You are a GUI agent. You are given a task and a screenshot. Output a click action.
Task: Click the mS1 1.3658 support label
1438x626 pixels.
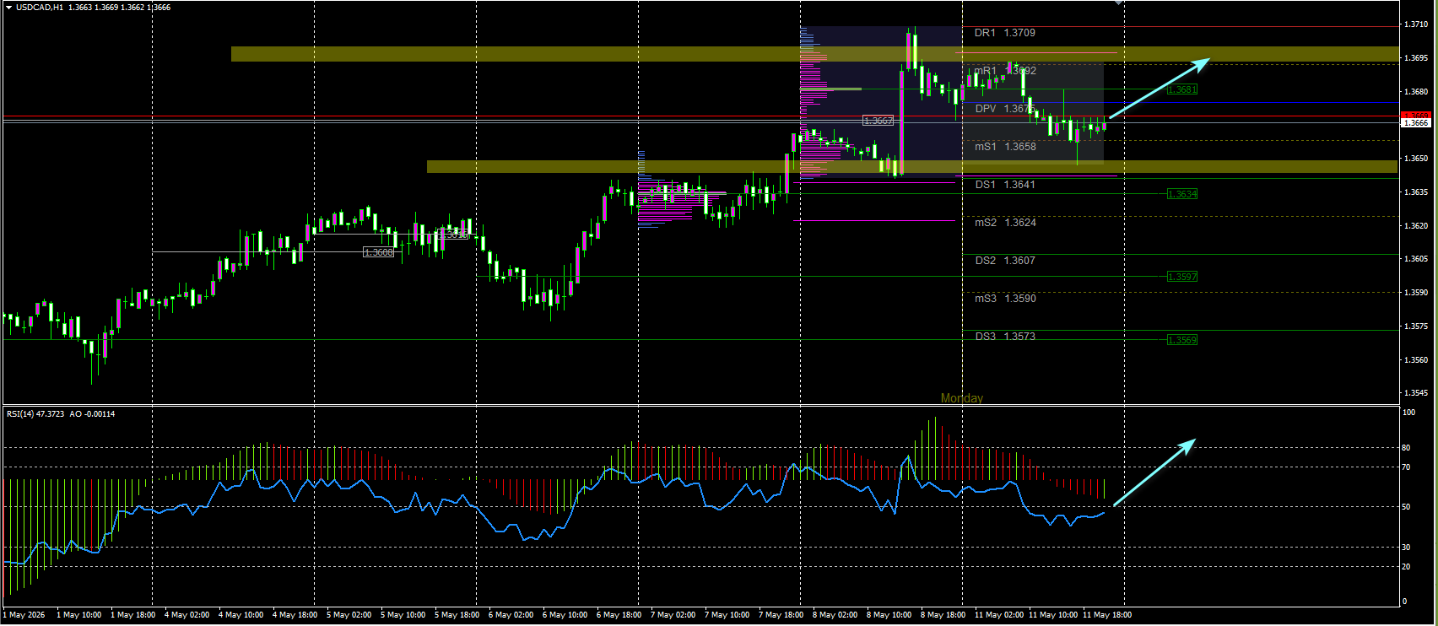1005,147
